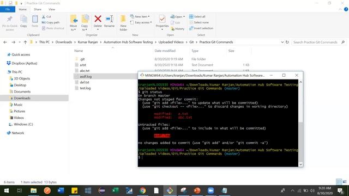349x196 pixels.
Task: Click Select none in ribbon
Action: coord(199,22)
